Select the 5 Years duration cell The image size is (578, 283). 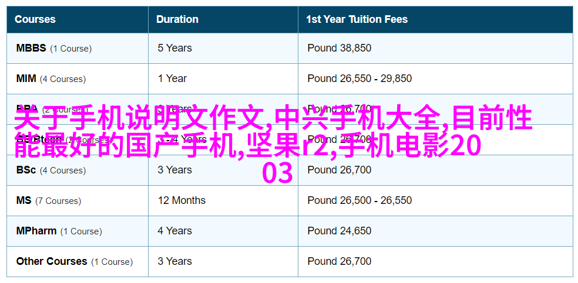(x=174, y=48)
